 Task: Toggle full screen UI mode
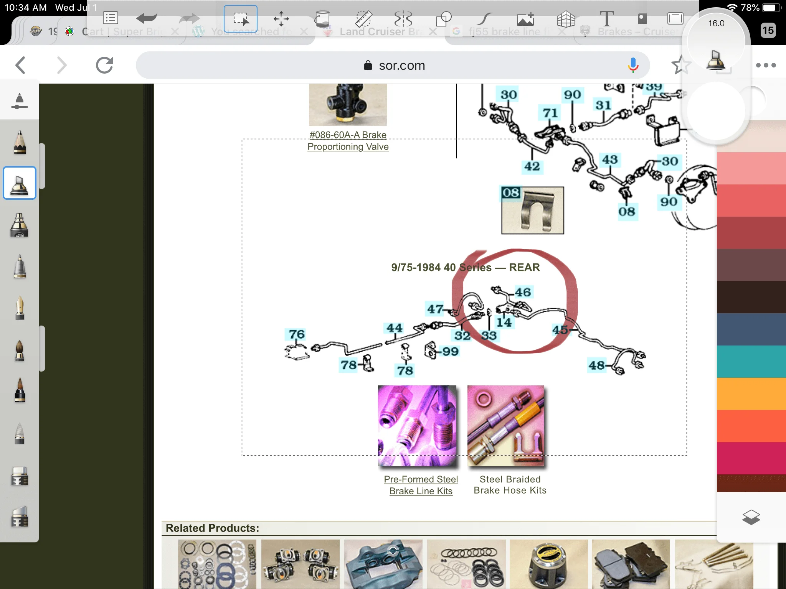675,18
